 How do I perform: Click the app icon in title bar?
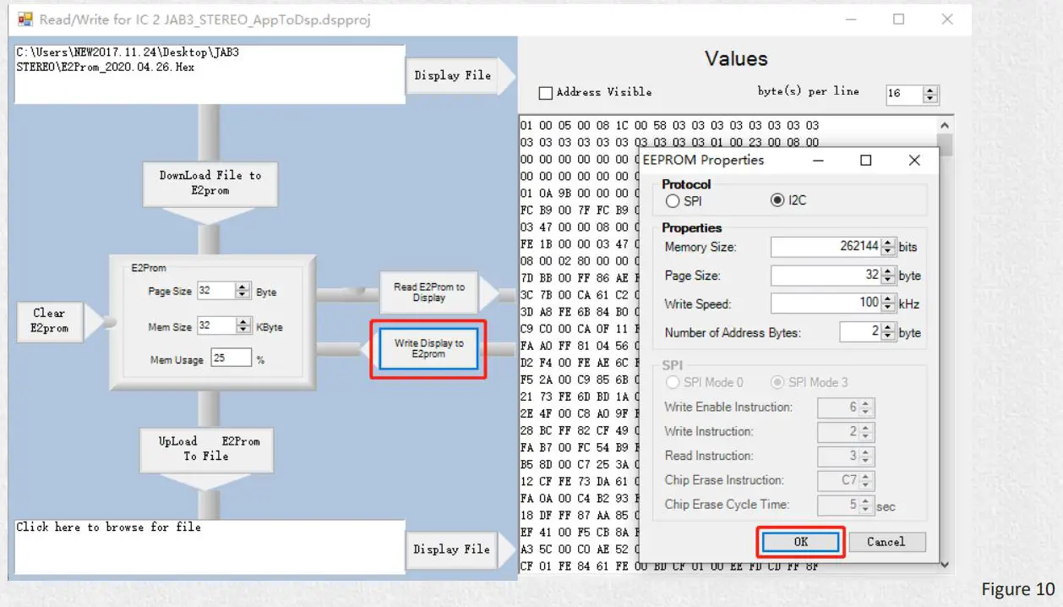click(25, 19)
